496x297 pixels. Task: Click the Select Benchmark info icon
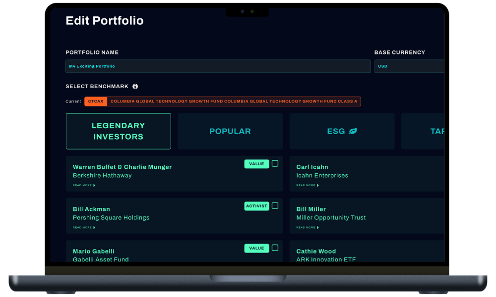(x=135, y=87)
